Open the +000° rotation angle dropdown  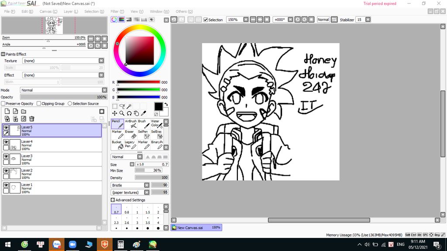[290, 20]
